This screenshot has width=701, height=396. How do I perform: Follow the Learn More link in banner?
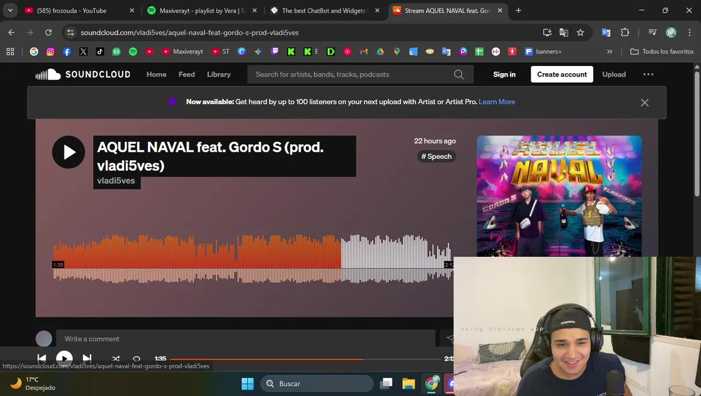pos(496,102)
